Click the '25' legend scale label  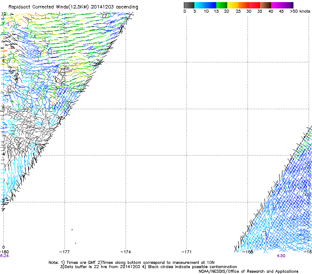tap(238, 11)
